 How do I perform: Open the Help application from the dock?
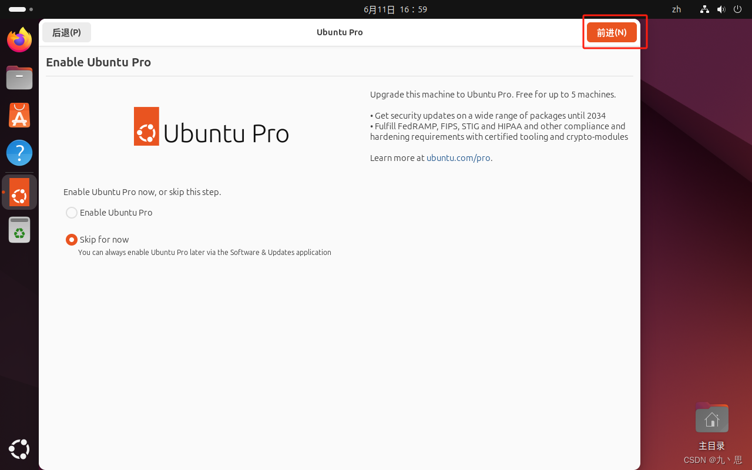(19, 153)
